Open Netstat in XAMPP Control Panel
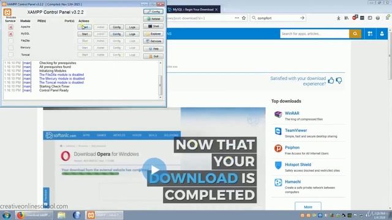 tap(153, 19)
